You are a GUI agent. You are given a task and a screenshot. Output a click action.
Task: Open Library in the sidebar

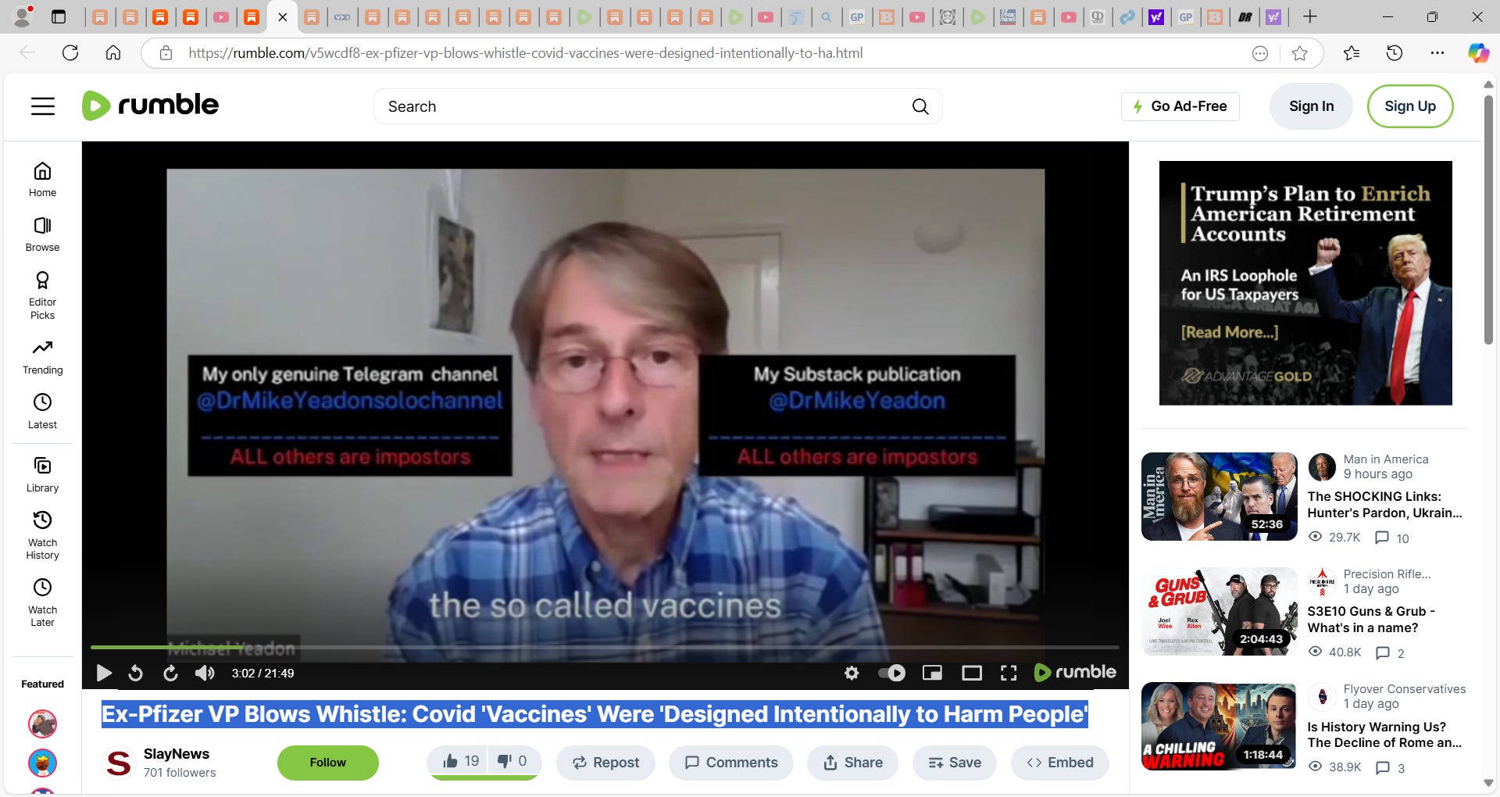42,475
